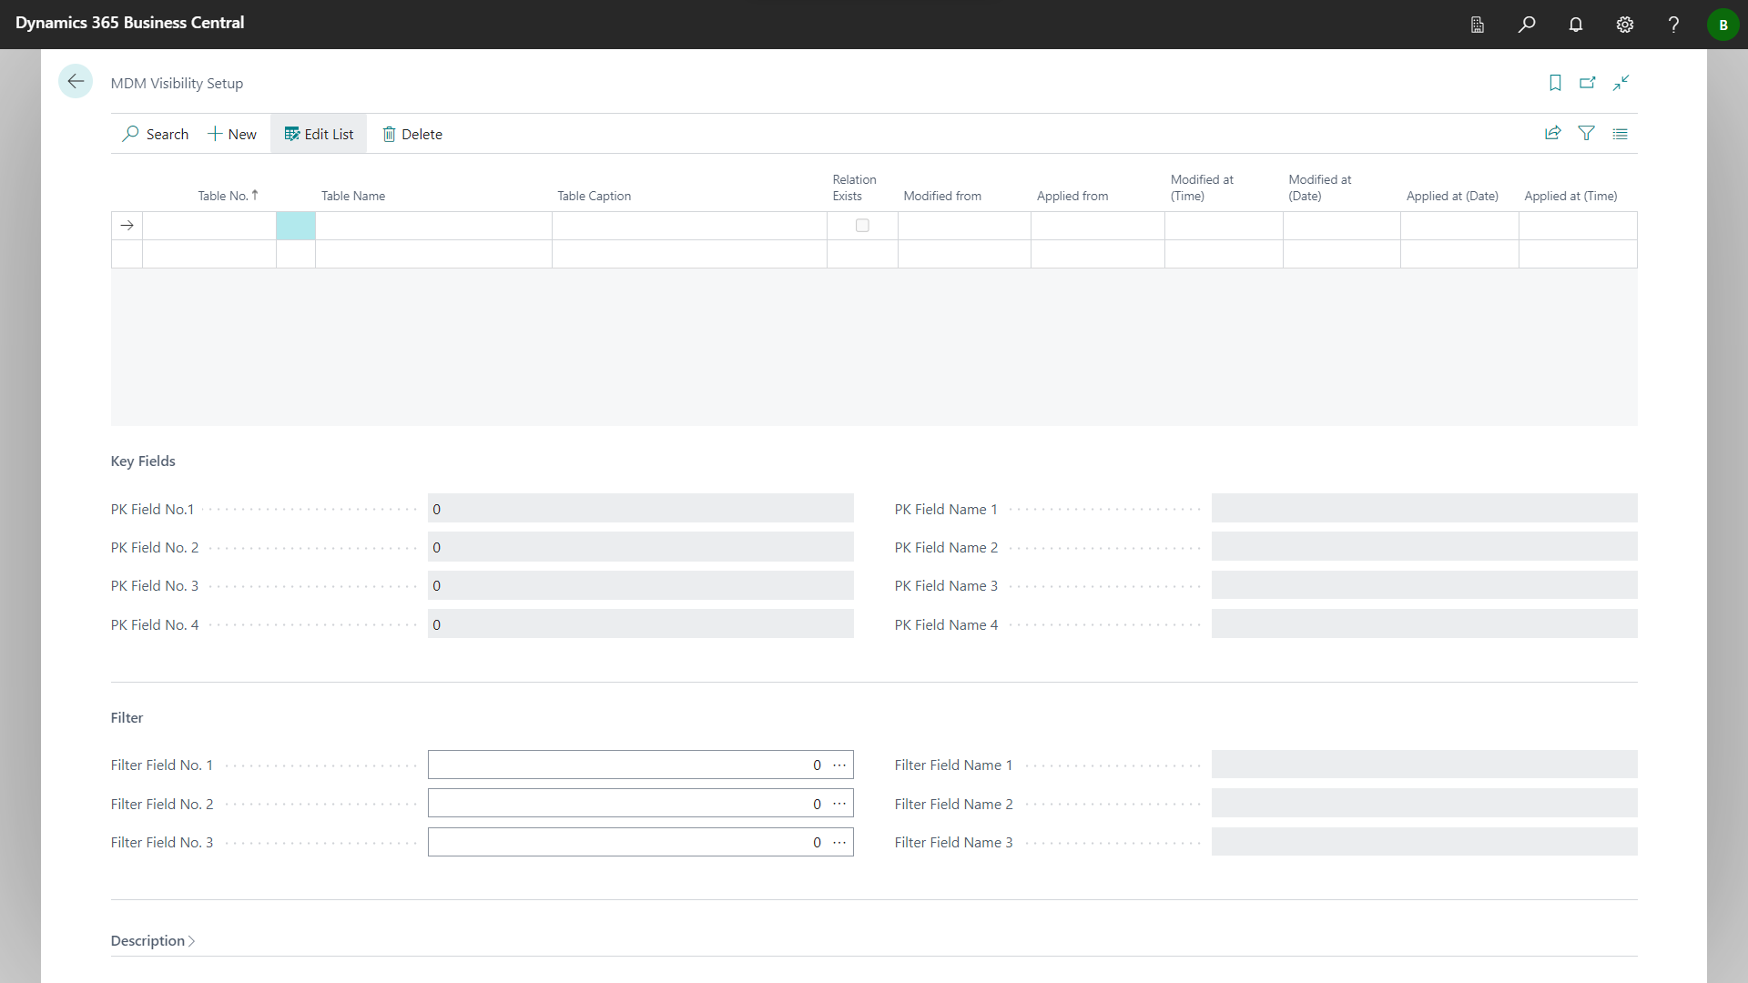Click the Filter Field Name 3 field
This screenshot has height=983, width=1748.
click(1424, 842)
